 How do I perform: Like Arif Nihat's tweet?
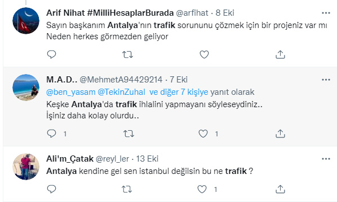coord(204,54)
